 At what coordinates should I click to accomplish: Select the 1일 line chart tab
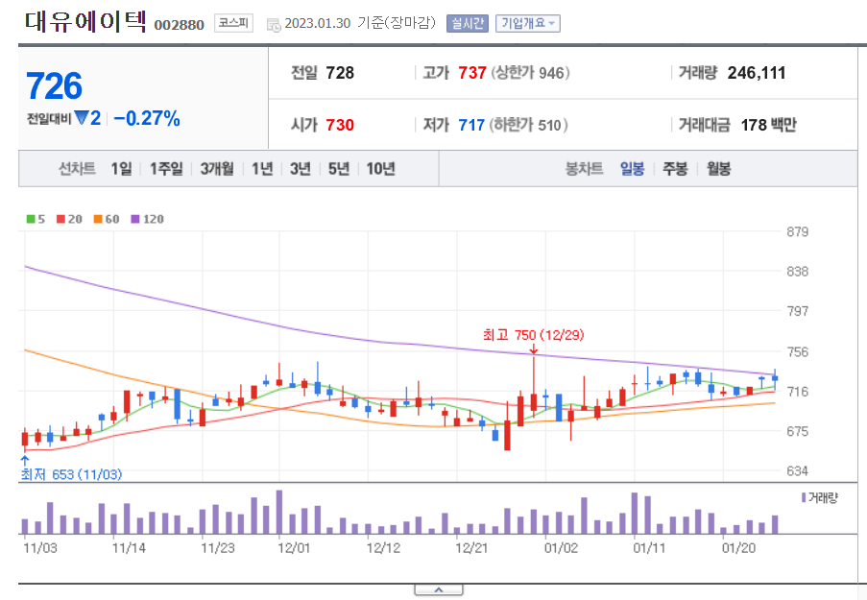[122, 169]
